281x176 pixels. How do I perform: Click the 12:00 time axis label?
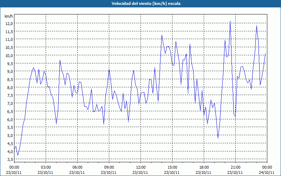pos(141,168)
